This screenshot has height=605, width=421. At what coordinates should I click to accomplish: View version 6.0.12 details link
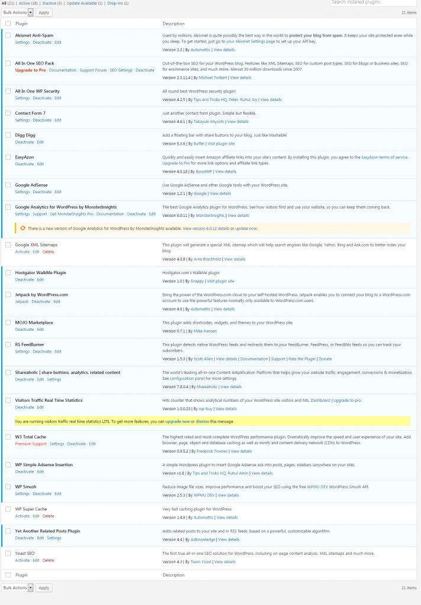pyautogui.click(x=206, y=229)
